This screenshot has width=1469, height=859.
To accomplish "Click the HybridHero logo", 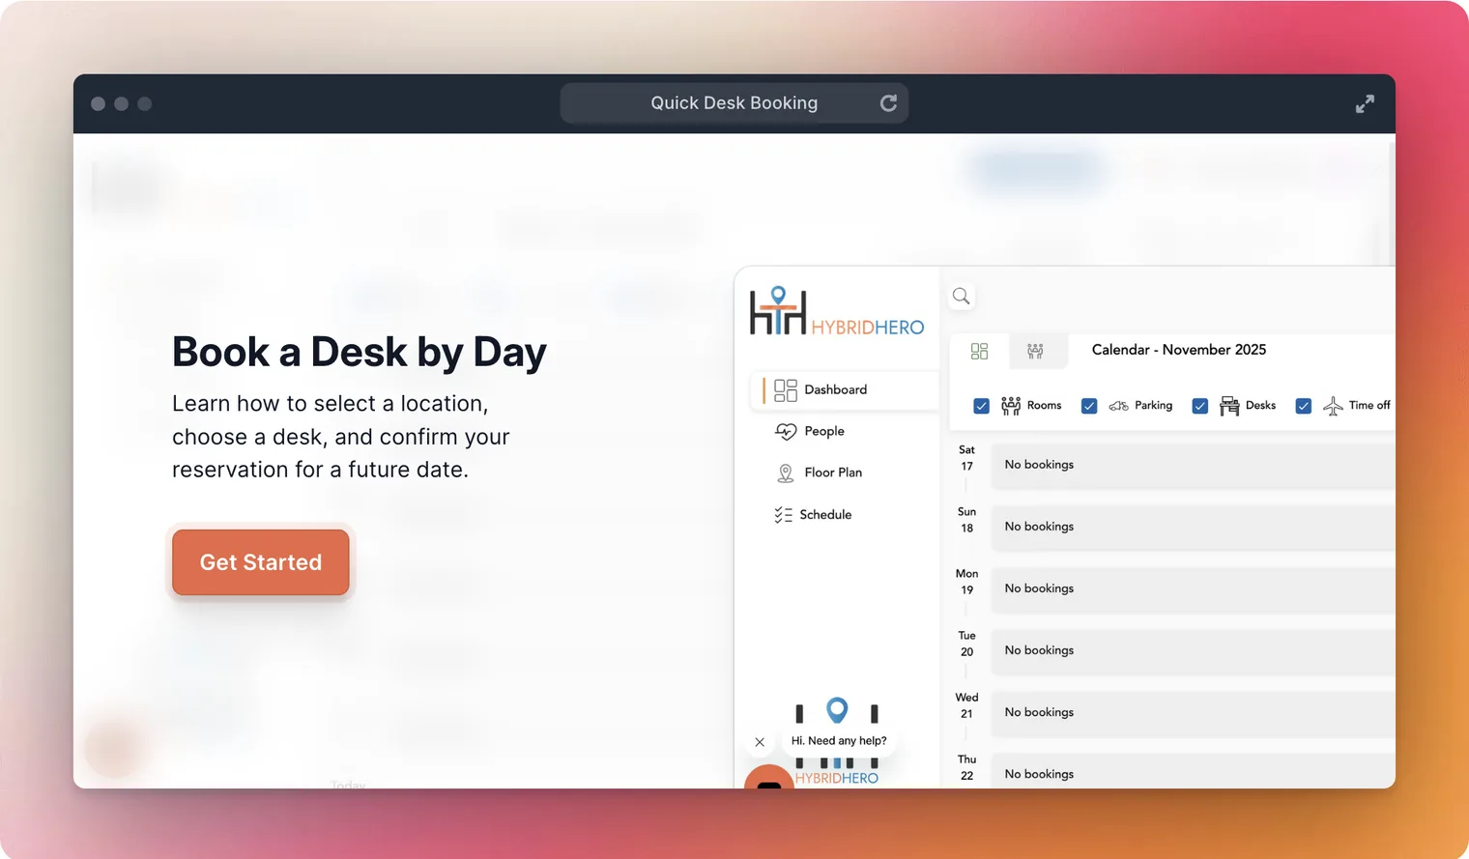I will coord(837,311).
